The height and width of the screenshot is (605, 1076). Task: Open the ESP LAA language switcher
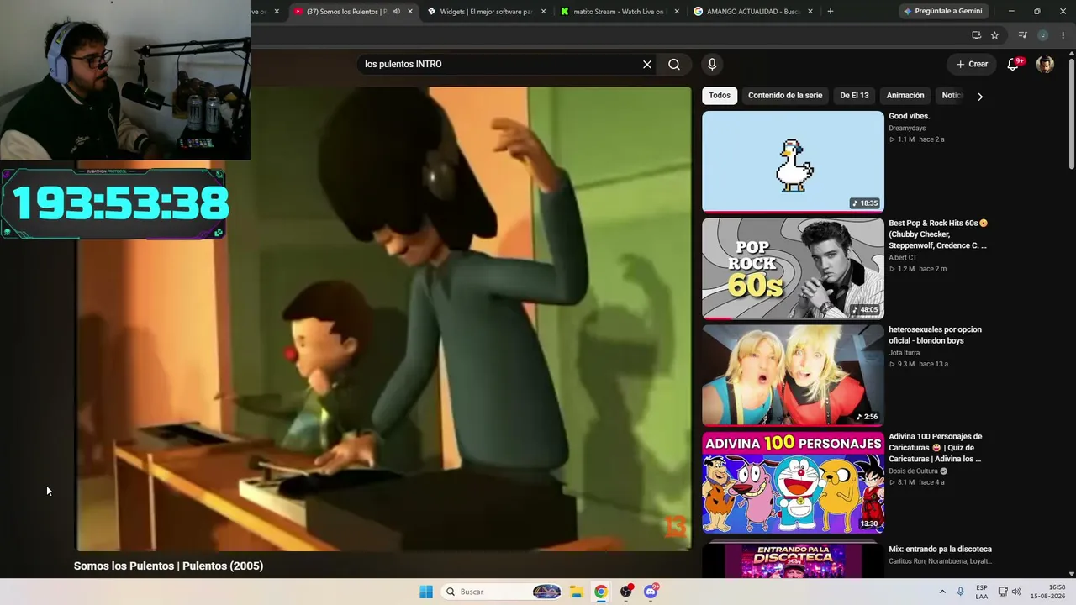point(982,592)
